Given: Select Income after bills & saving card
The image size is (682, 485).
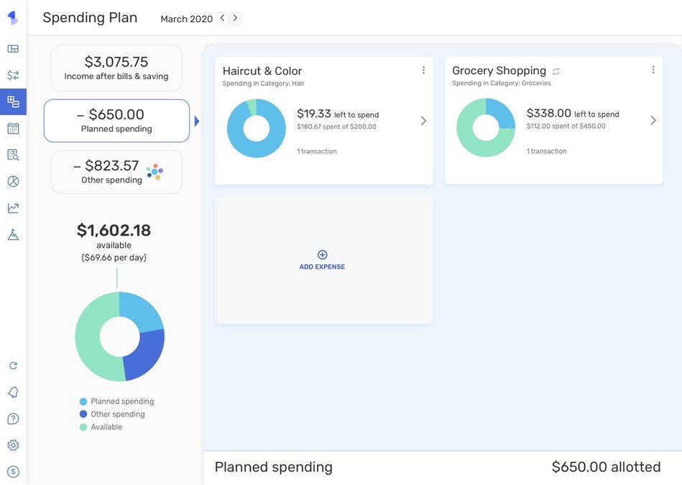Looking at the screenshot, I should (116, 68).
